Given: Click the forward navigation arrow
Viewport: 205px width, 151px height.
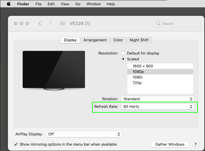Looking at the screenshot, I should pos(50,24).
